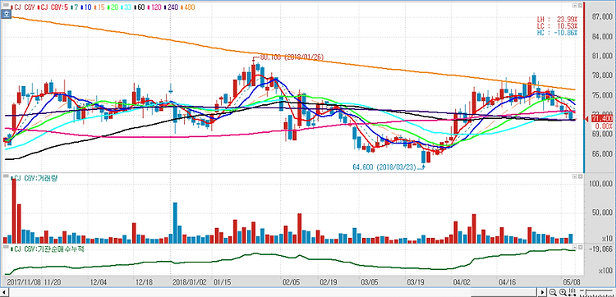Click the CJ CGV:기관순매수누적 indicator label
Image resolution: width=616 pixels, height=297 pixels.
(x=48, y=249)
